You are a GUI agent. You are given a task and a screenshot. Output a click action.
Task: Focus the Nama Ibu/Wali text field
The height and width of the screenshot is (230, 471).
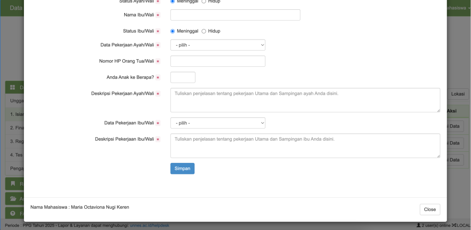pos(235,15)
